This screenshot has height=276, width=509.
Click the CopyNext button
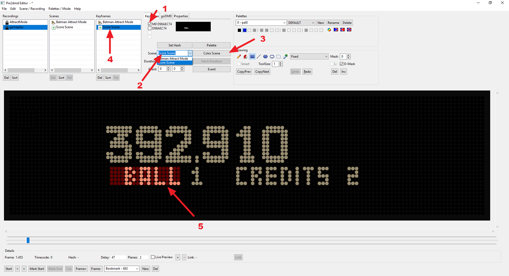click(262, 71)
